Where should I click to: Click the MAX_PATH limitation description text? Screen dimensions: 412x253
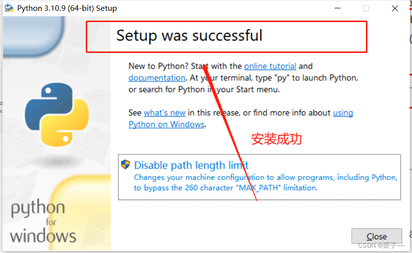(266, 182)
